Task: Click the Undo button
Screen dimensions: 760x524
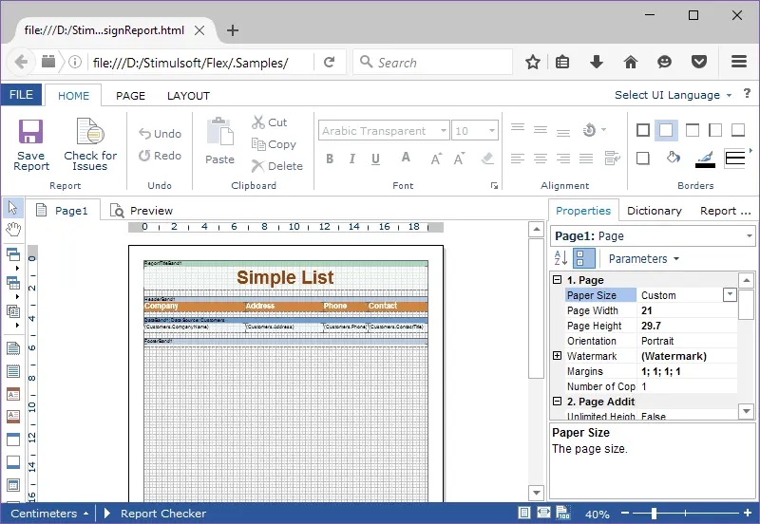Action: [160, 134]
